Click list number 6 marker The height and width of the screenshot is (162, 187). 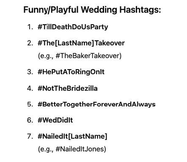coord(30,120)
